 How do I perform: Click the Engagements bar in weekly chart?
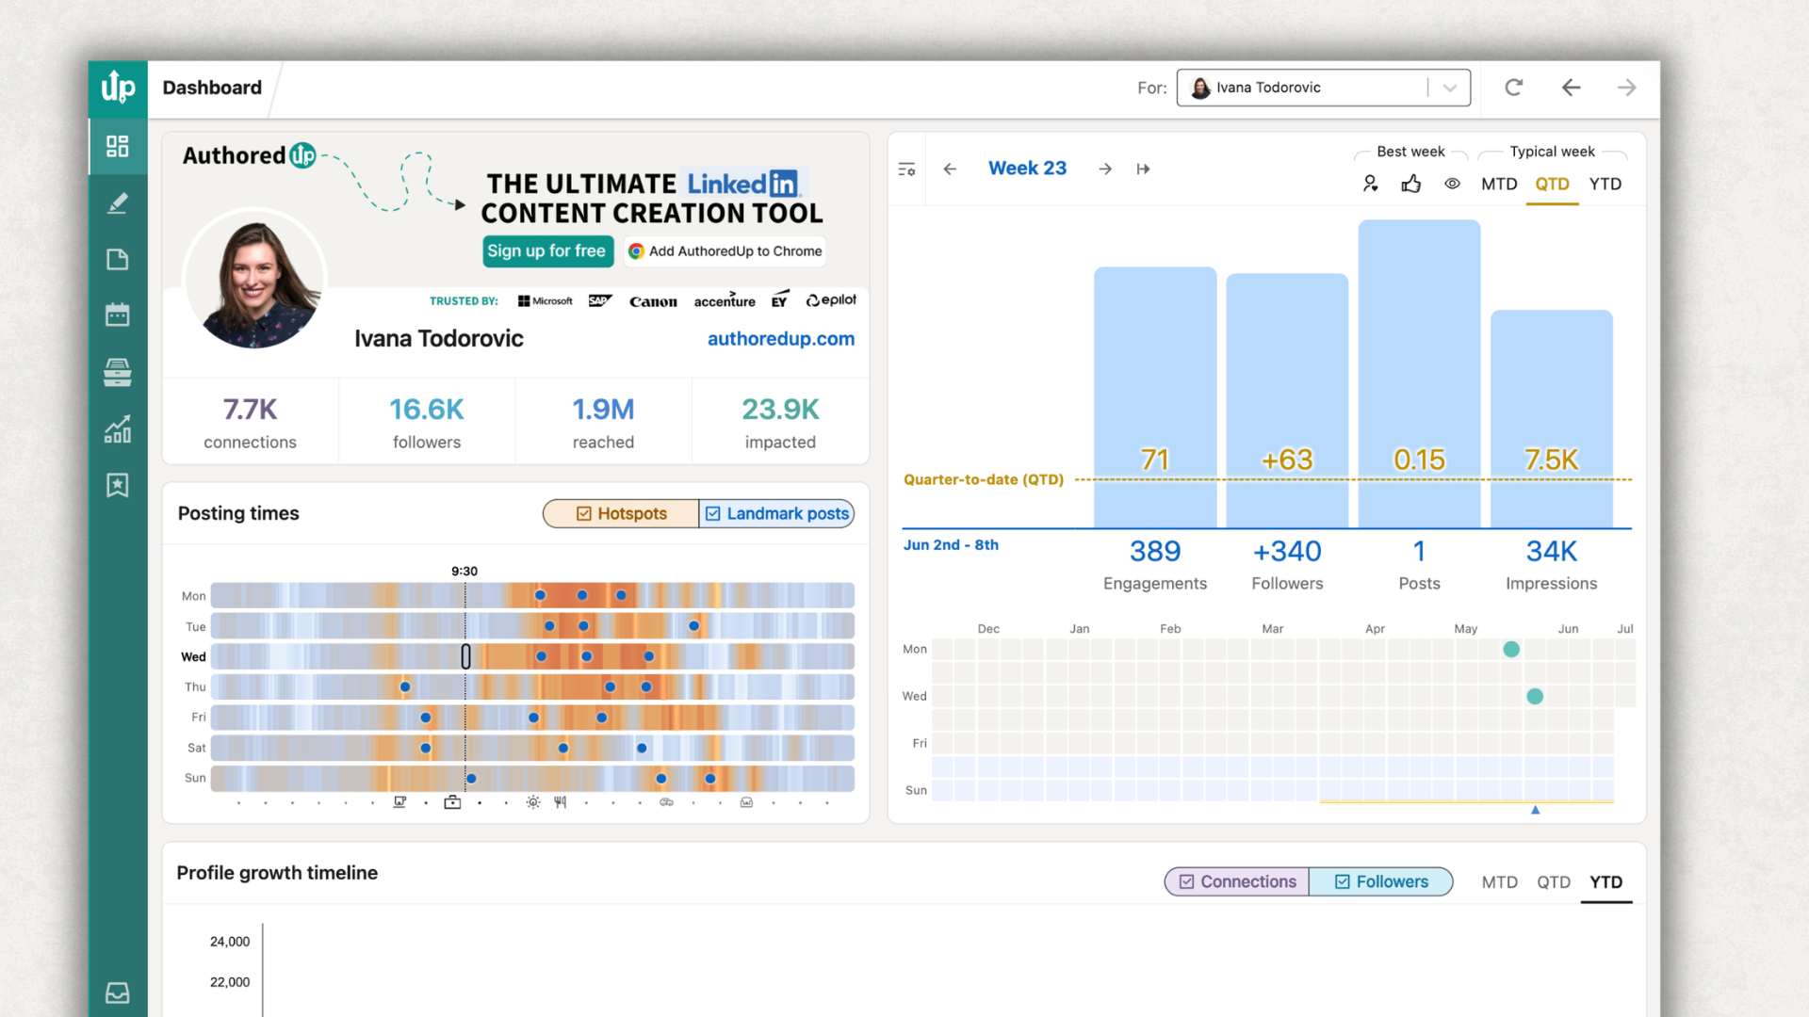[x=1155, y=397]
